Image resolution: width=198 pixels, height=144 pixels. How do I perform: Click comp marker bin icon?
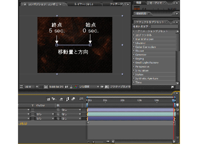coord(177,105)
